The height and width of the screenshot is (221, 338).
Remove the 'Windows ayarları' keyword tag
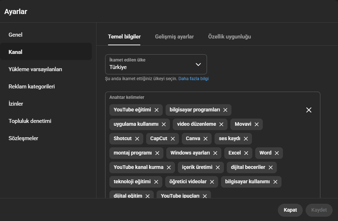coord(215,153)
